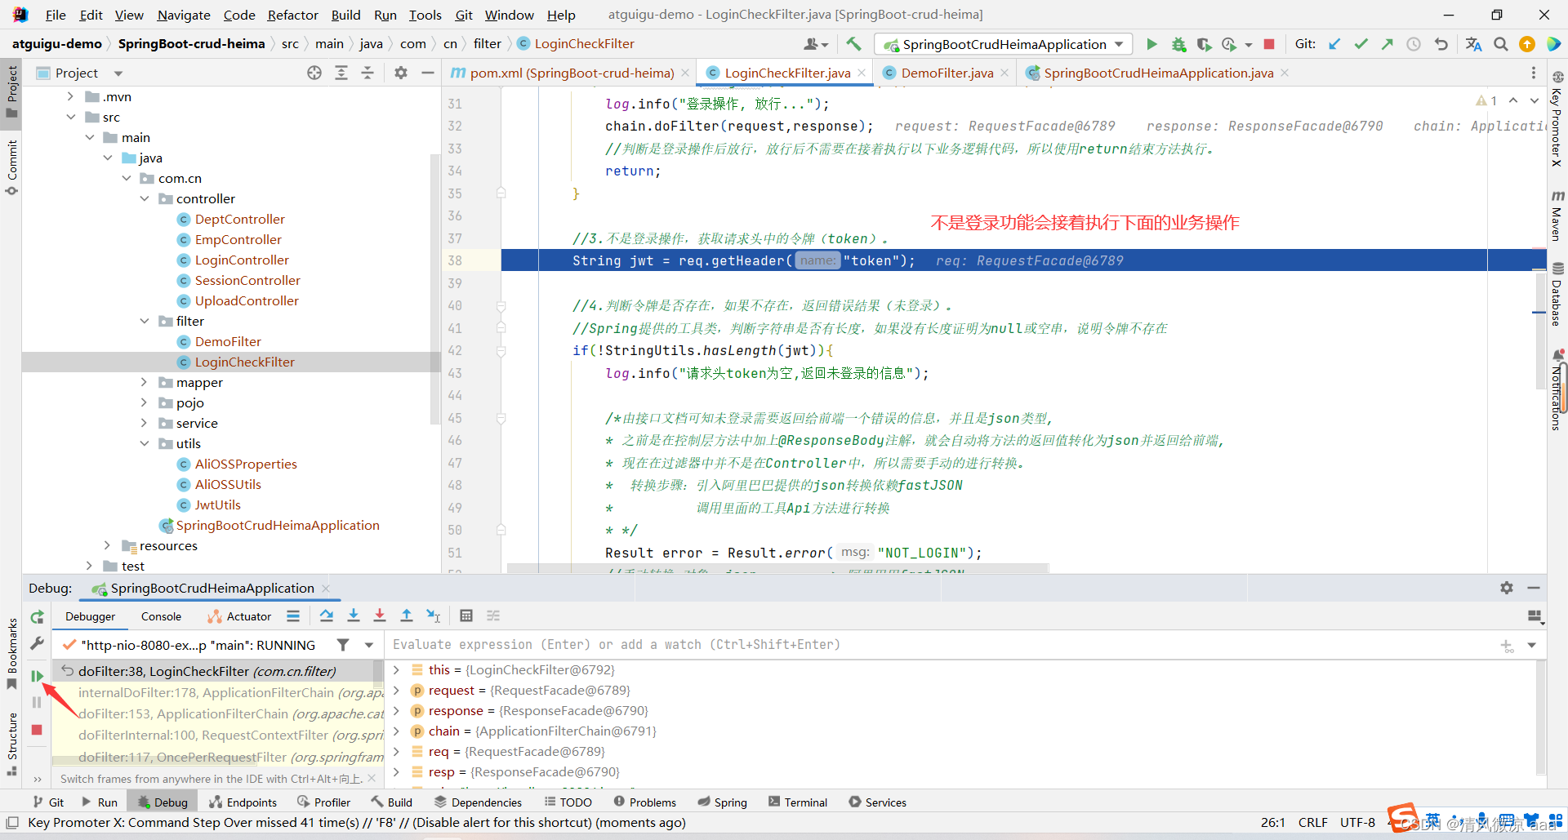The height and width of the screenshot is (840, 1568).
Task: Click the Git rollback icon
Action: [x=1441, y=44]
